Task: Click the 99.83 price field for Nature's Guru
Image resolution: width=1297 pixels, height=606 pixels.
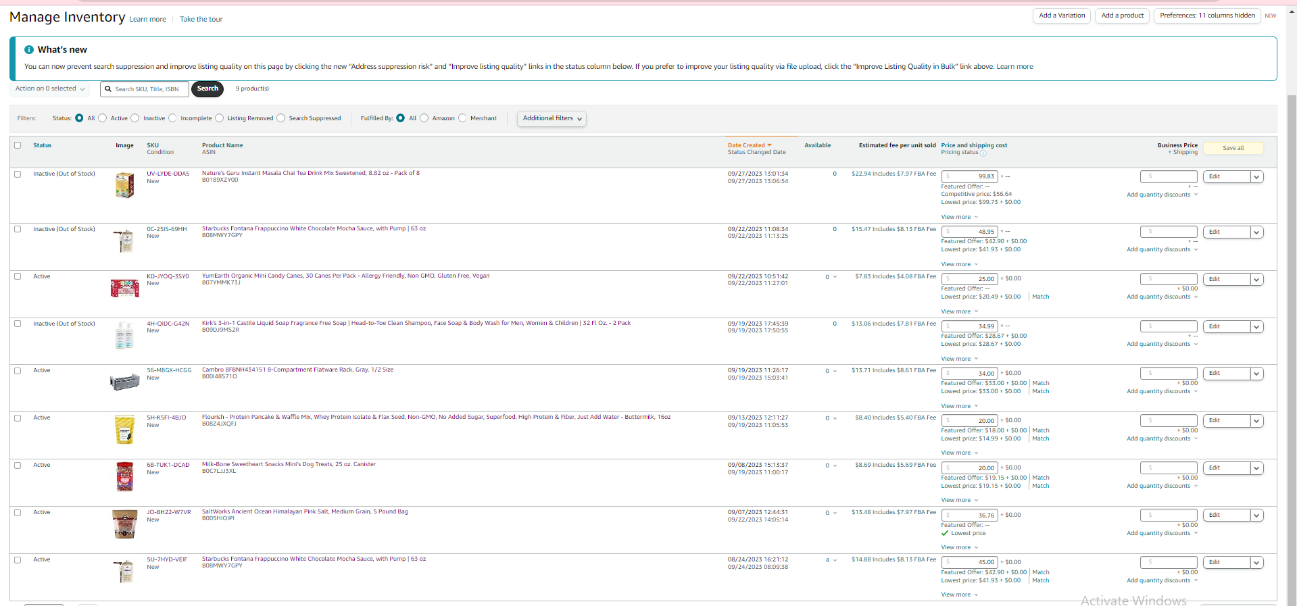Action: [969, 176]
